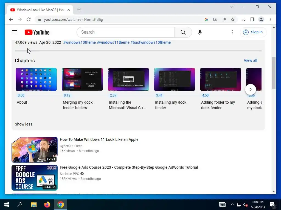Collapse description with Show less

tap(24, 124)
